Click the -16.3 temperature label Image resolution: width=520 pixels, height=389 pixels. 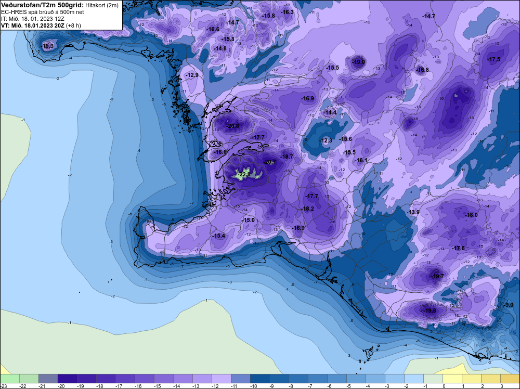pos(288,12)
